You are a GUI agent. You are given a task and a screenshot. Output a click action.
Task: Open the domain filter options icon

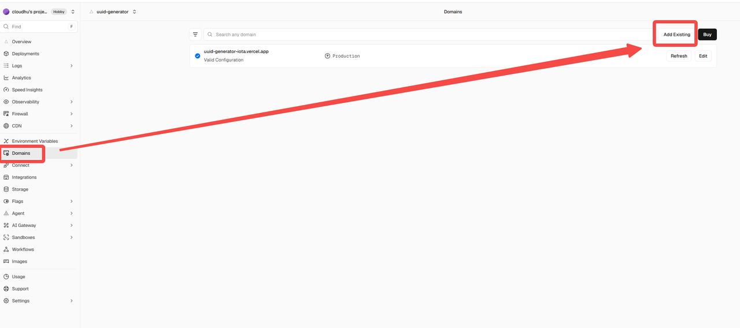coord(195,35)
